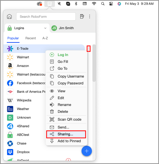Image resolution: width=159 pixels, height=164 pixels.
Task: Click the Chase logo icon
Action: tap(10, 143)
